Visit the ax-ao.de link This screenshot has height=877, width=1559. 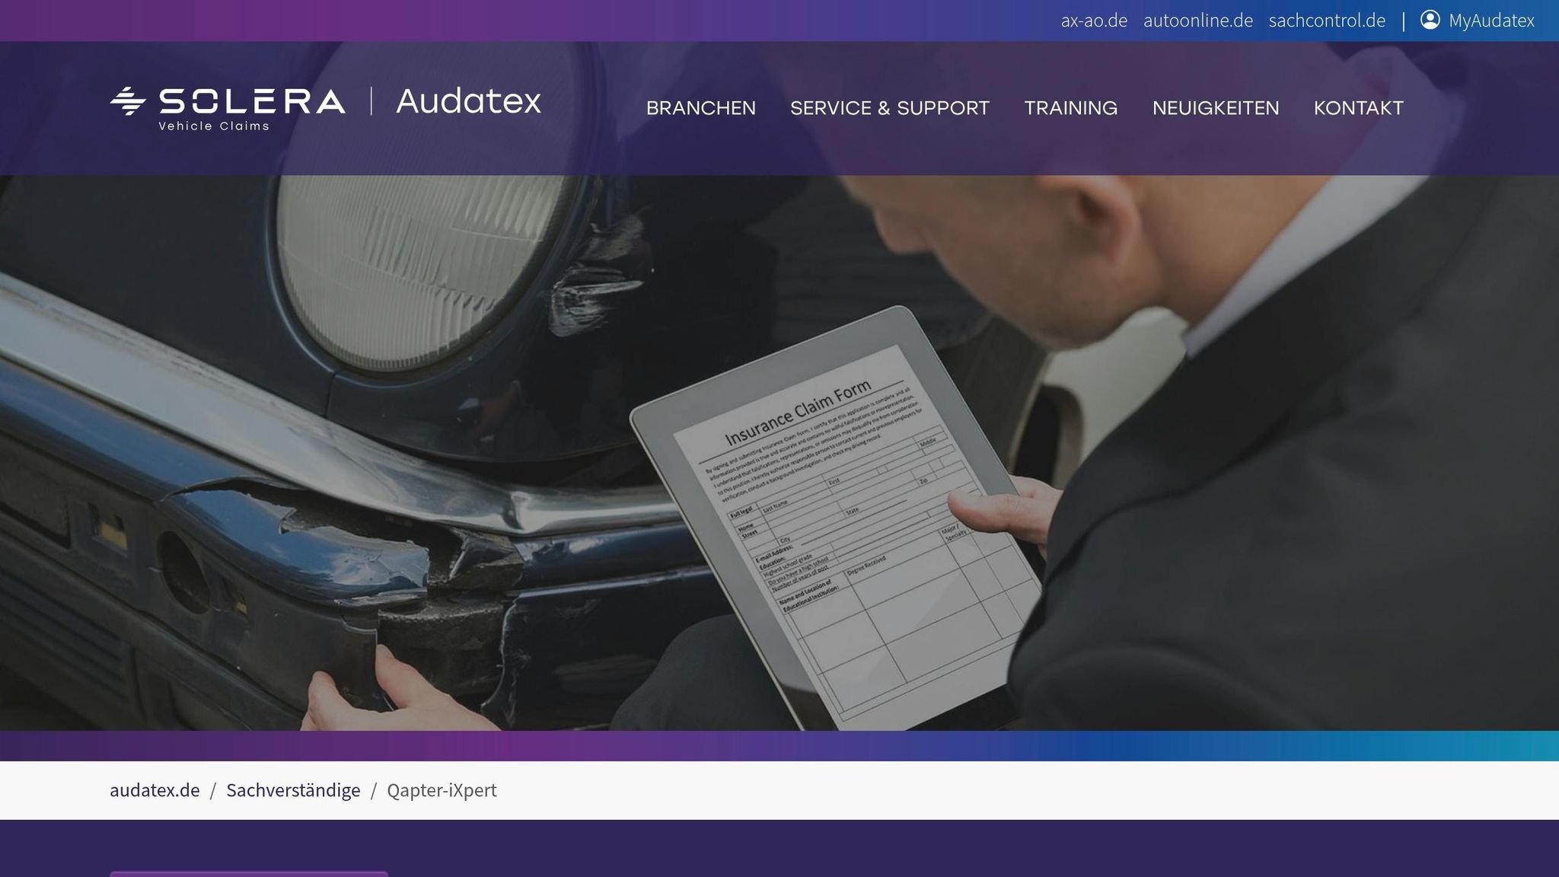(1094, 21)
